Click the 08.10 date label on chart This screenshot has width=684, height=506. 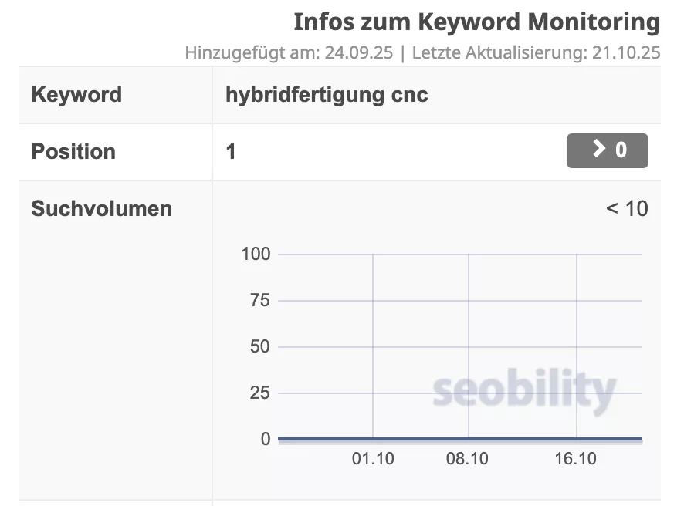coord(467,459)
